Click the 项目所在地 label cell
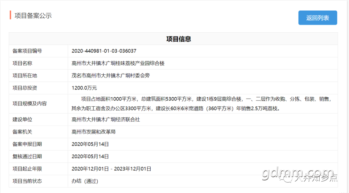This screenshot has width=349, height=193. [x=38, y=76]
